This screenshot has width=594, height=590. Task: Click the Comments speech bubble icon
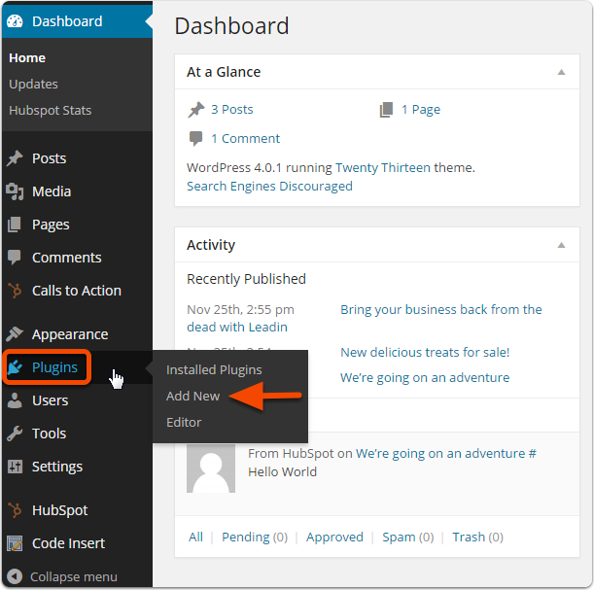(x=15, y=258)
